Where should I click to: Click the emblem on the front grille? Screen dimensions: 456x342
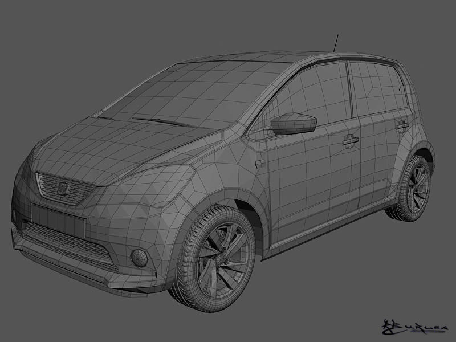[62, 189]
